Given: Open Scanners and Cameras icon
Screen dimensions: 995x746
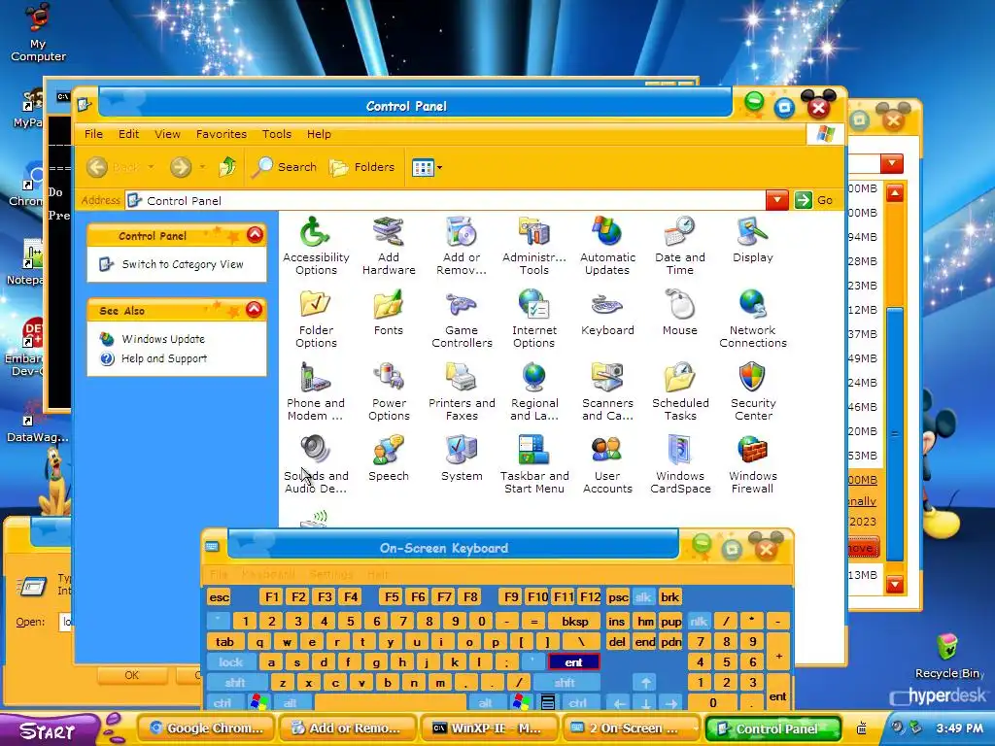Looking at the screenshot, I should (x=607, y=392).
